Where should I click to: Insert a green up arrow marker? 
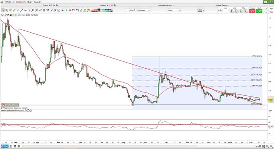click(x=66, y=10)
